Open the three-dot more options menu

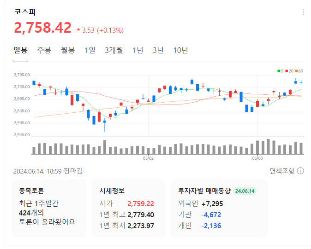point(303,12)
